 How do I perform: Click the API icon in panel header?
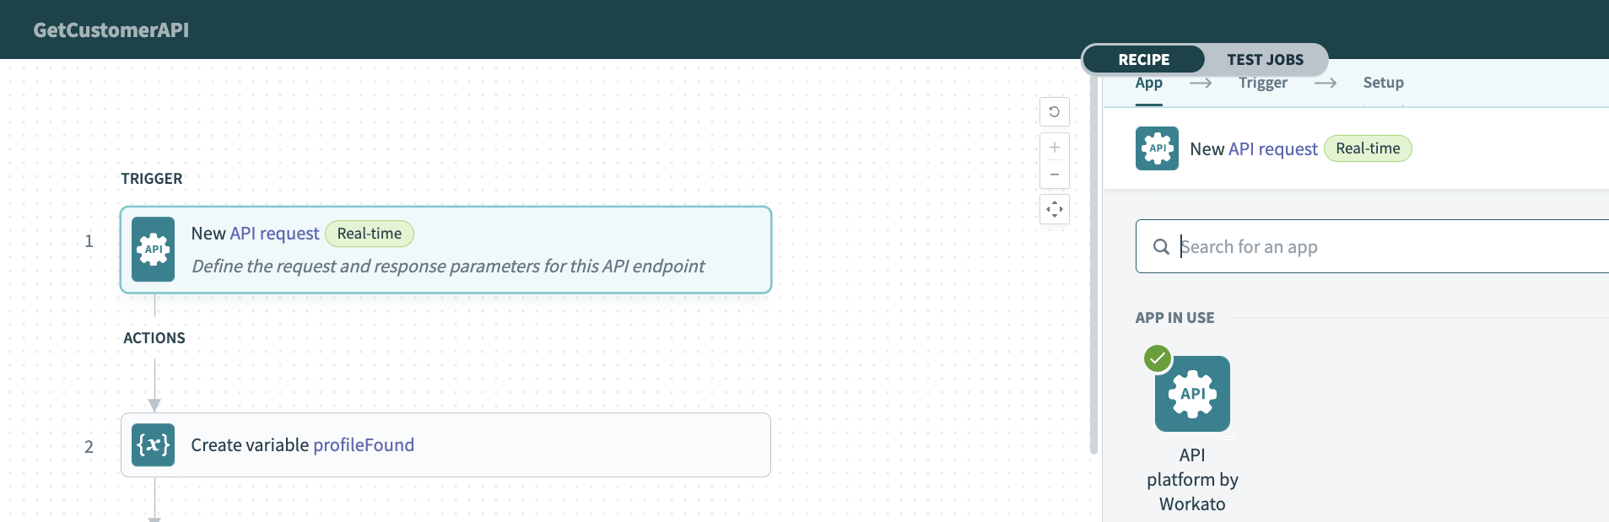click(1157, 148)
